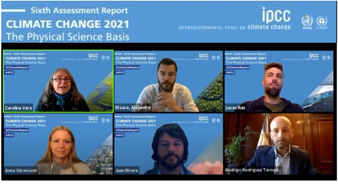
Task: Click the large CLIMATE CHANGE 2021 header title
Action: tap(67, 24)
